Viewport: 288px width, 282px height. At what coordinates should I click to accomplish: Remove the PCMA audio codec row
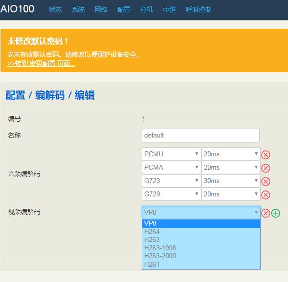pos(265,168)
